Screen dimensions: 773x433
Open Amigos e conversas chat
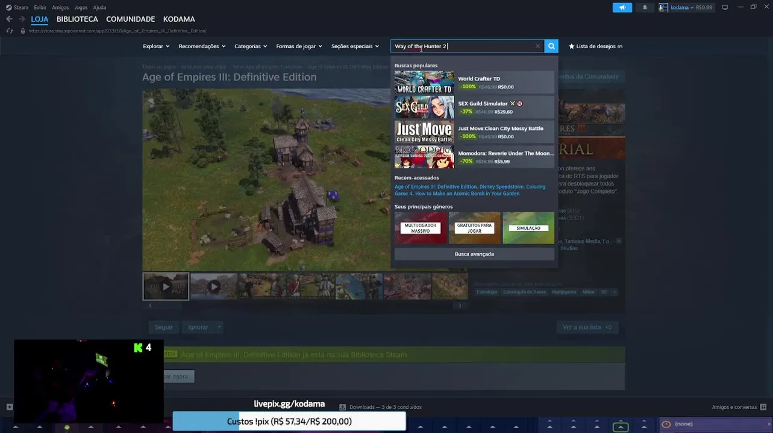pyautogui.click(x=738, y=407)
